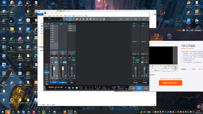203x114 pixels.
Task: Select the Paint pencil tool
Action: point(74,19)
